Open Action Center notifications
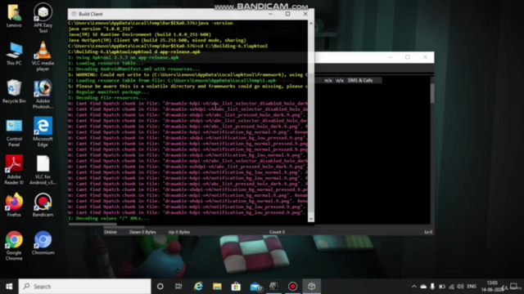Image resolution: width=524 pixels, height=294 pixels. [x=513, y=287]
